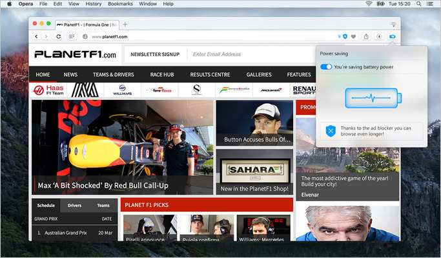Open the downloads icon

click(379, 37)
